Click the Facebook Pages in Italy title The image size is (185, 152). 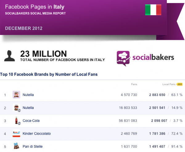click(35, 7)
